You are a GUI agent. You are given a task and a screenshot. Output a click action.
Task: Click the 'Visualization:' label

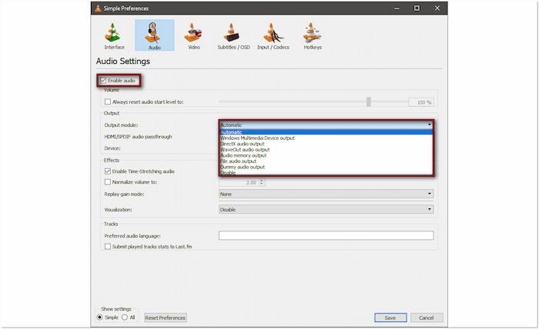click(118, 210)
